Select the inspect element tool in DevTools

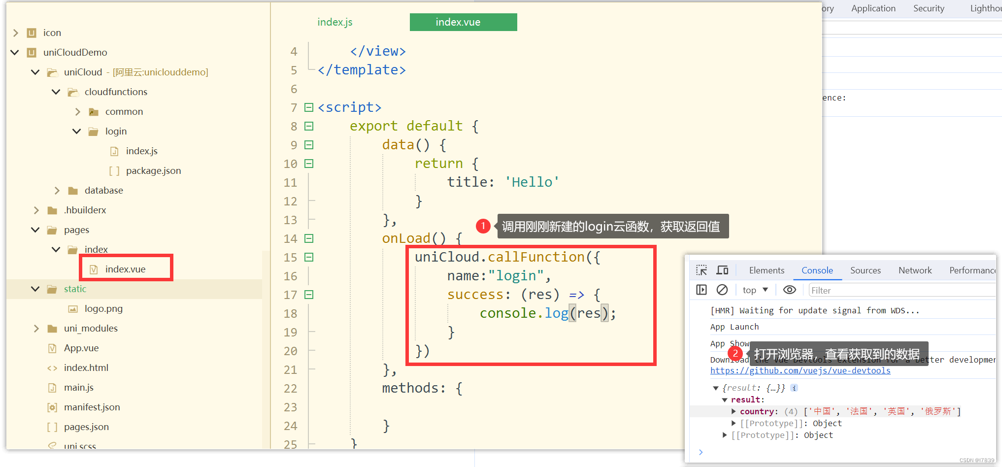coord(701,269)
